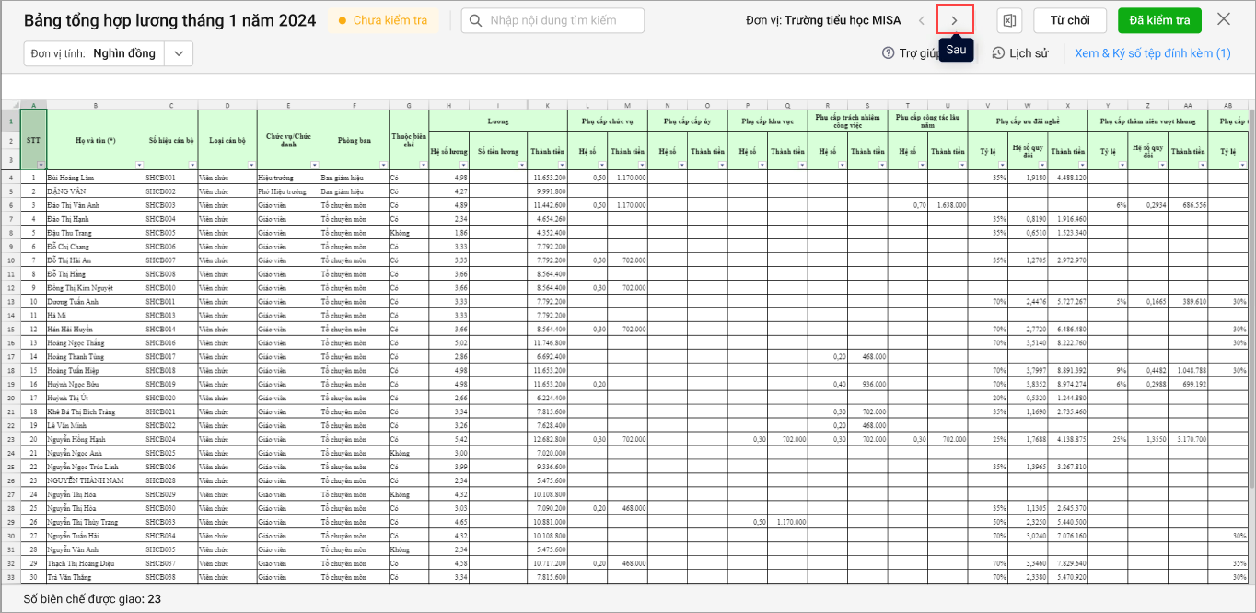Type in the Nhập nội dung tìm kiếm field
This screenshot has width=1256, height=613.
(562, 20)
